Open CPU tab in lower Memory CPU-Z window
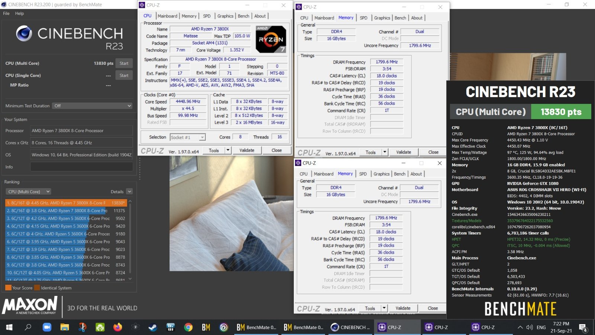Image resolution: width=595 pixels, height=335 pixels. click(304, 174)
